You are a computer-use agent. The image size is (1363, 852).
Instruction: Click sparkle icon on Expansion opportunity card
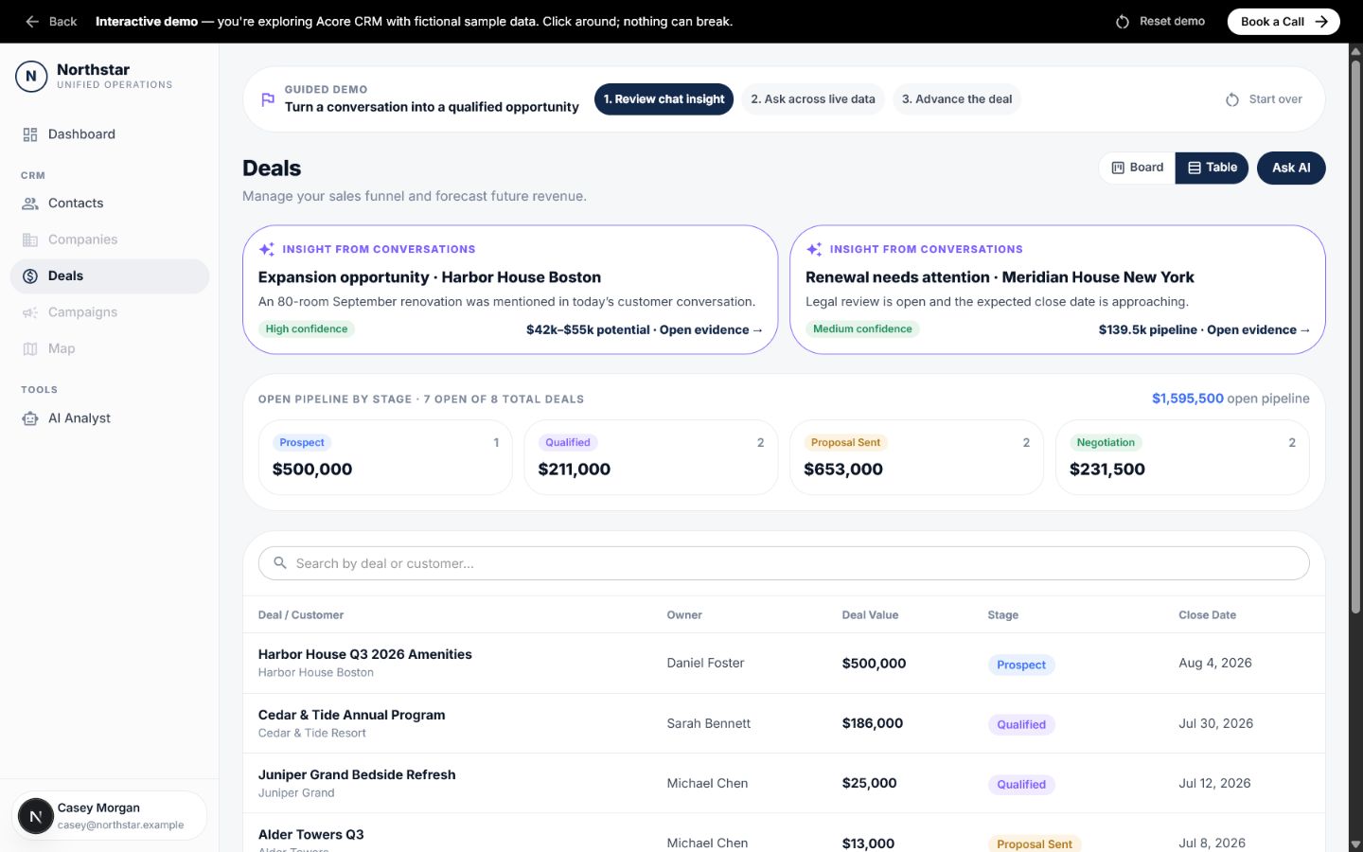coord(267,249)
